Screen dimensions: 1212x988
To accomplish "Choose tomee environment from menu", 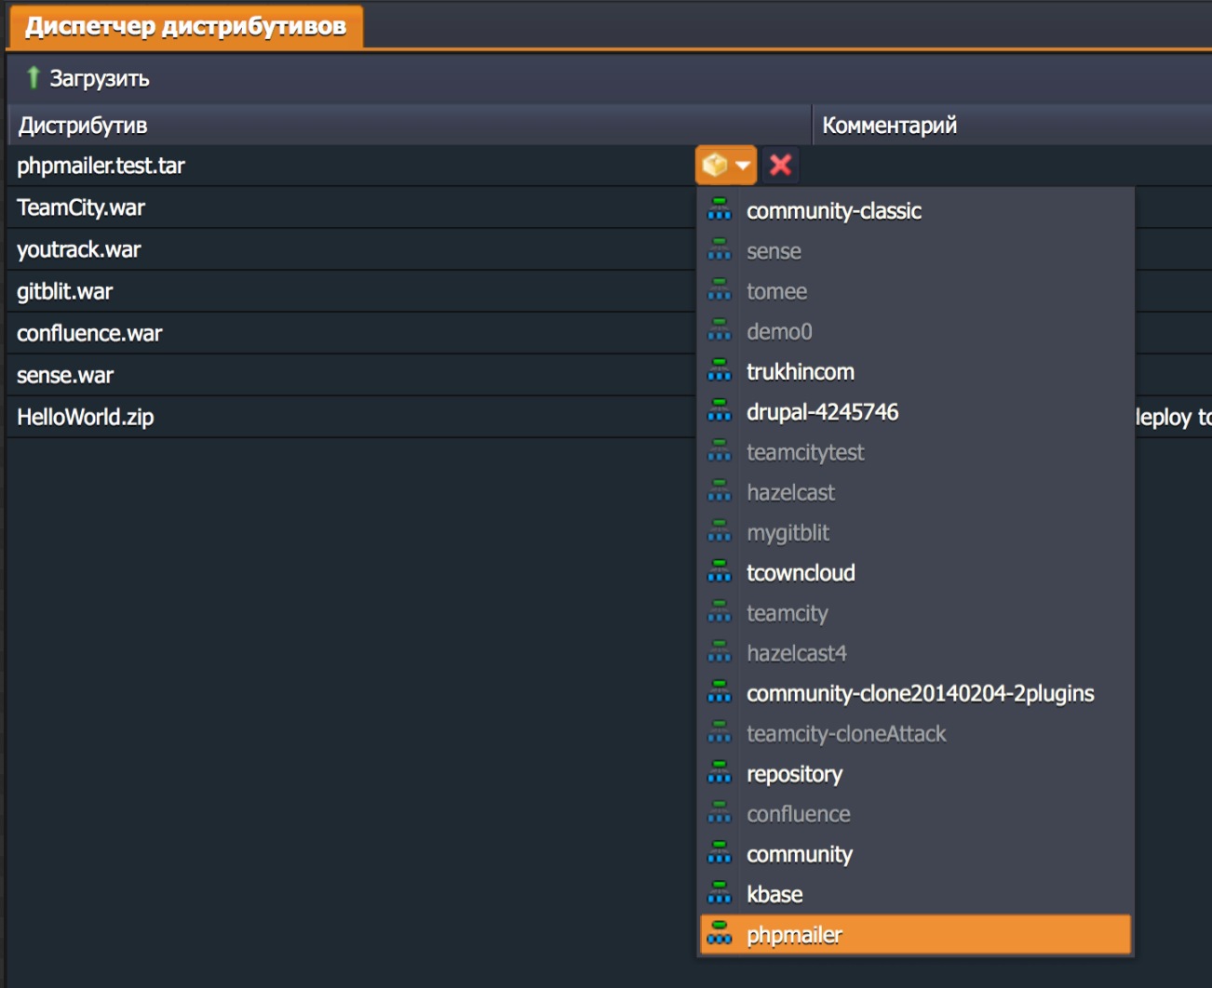I will coord(916,291).
